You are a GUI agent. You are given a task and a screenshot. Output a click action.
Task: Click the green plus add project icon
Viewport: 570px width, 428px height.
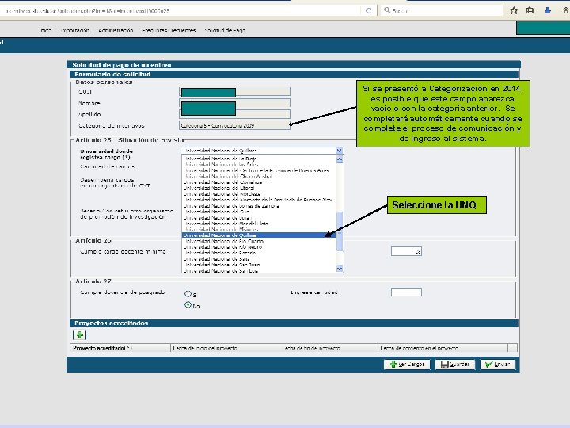click(80, 334)
